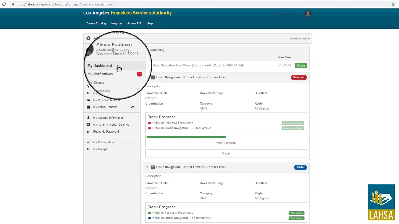Click the track icon on the Started course
Image resolution: width=399 pixels, height=224 pixels.
coord(153,167)
